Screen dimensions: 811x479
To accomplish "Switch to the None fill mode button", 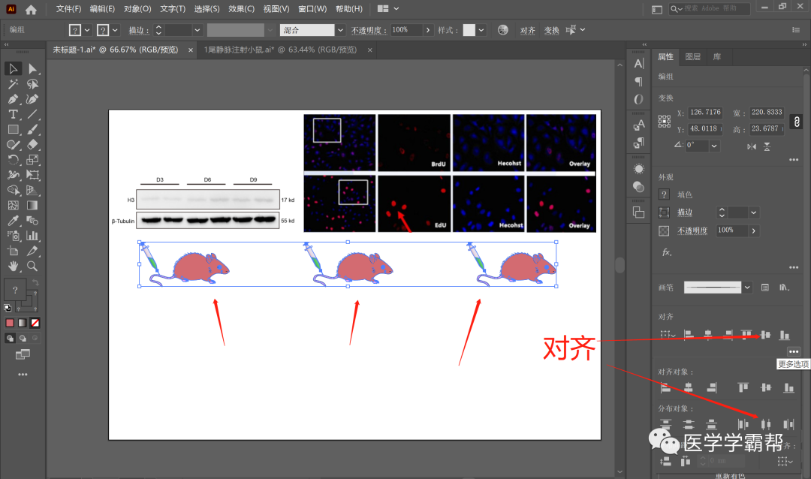I will tap(35, 323).
